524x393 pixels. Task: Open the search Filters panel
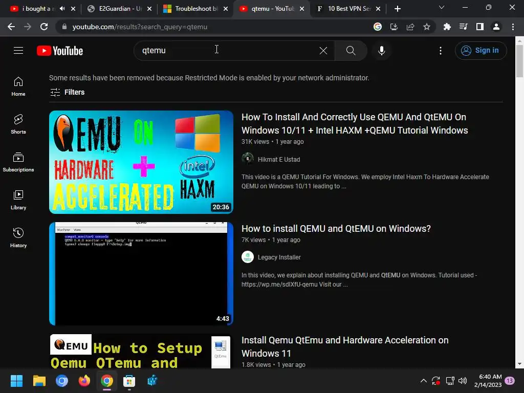click(x=67, y=92)
